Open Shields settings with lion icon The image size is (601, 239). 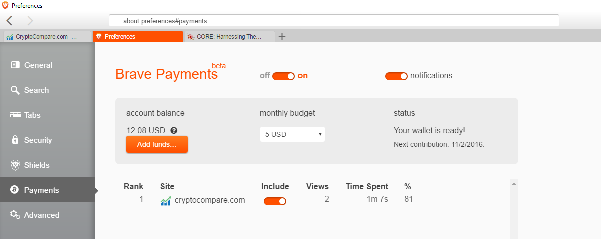pos(36,165)
